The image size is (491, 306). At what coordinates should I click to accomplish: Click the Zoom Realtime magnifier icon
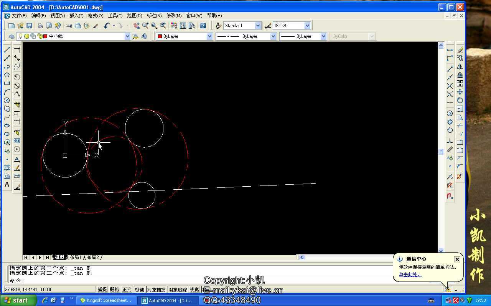pos(145,26)
